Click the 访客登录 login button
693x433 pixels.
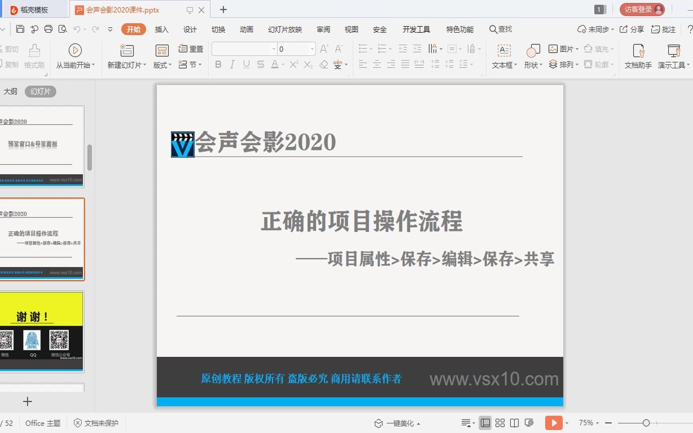point(642,9)
